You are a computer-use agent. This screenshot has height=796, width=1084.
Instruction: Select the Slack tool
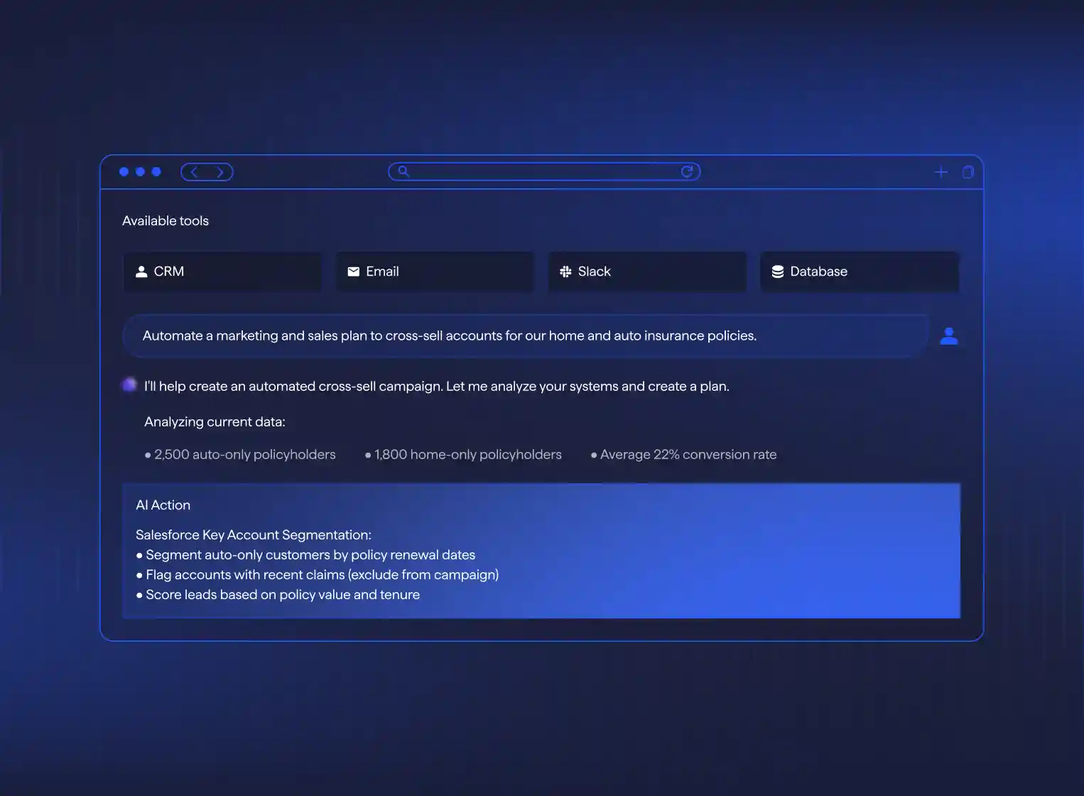[647, 271]
